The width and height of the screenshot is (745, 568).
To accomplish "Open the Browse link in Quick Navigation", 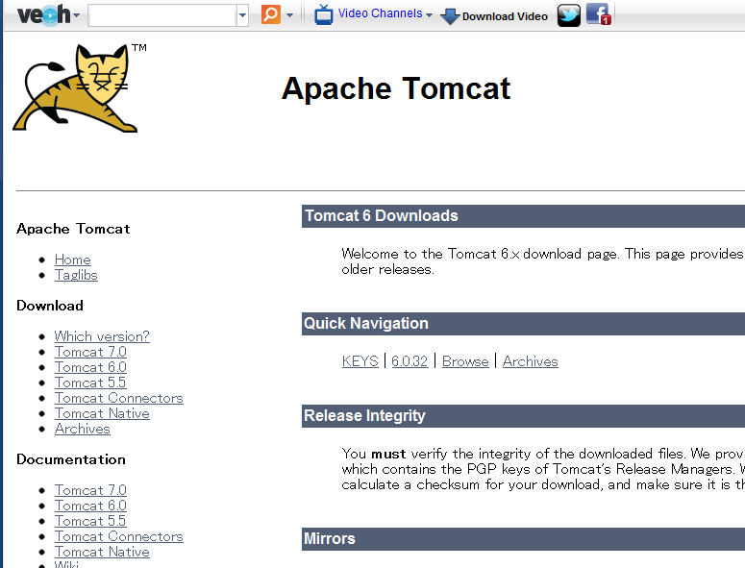I will click(x=465, y=361).
